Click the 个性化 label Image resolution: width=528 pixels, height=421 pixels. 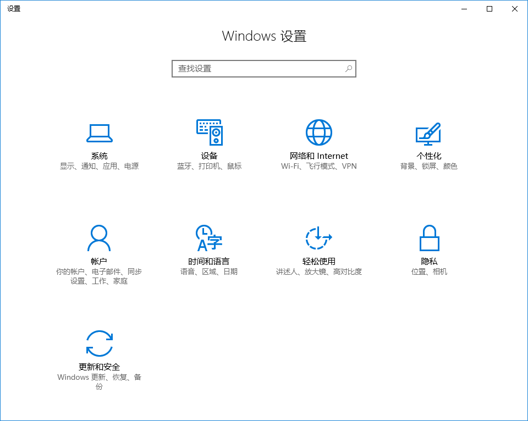(x=428, y=156)
